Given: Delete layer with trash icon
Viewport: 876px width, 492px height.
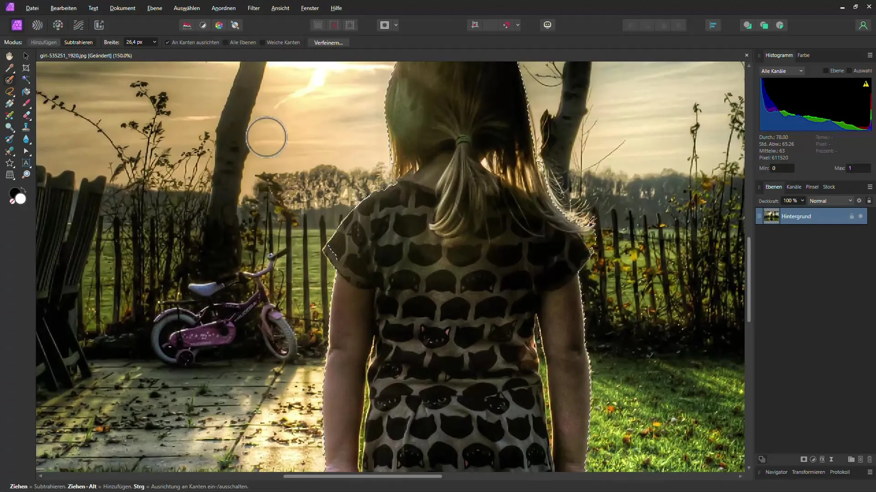Looking at the screenshot, I should pyautogui.click(x=869, y=459).
